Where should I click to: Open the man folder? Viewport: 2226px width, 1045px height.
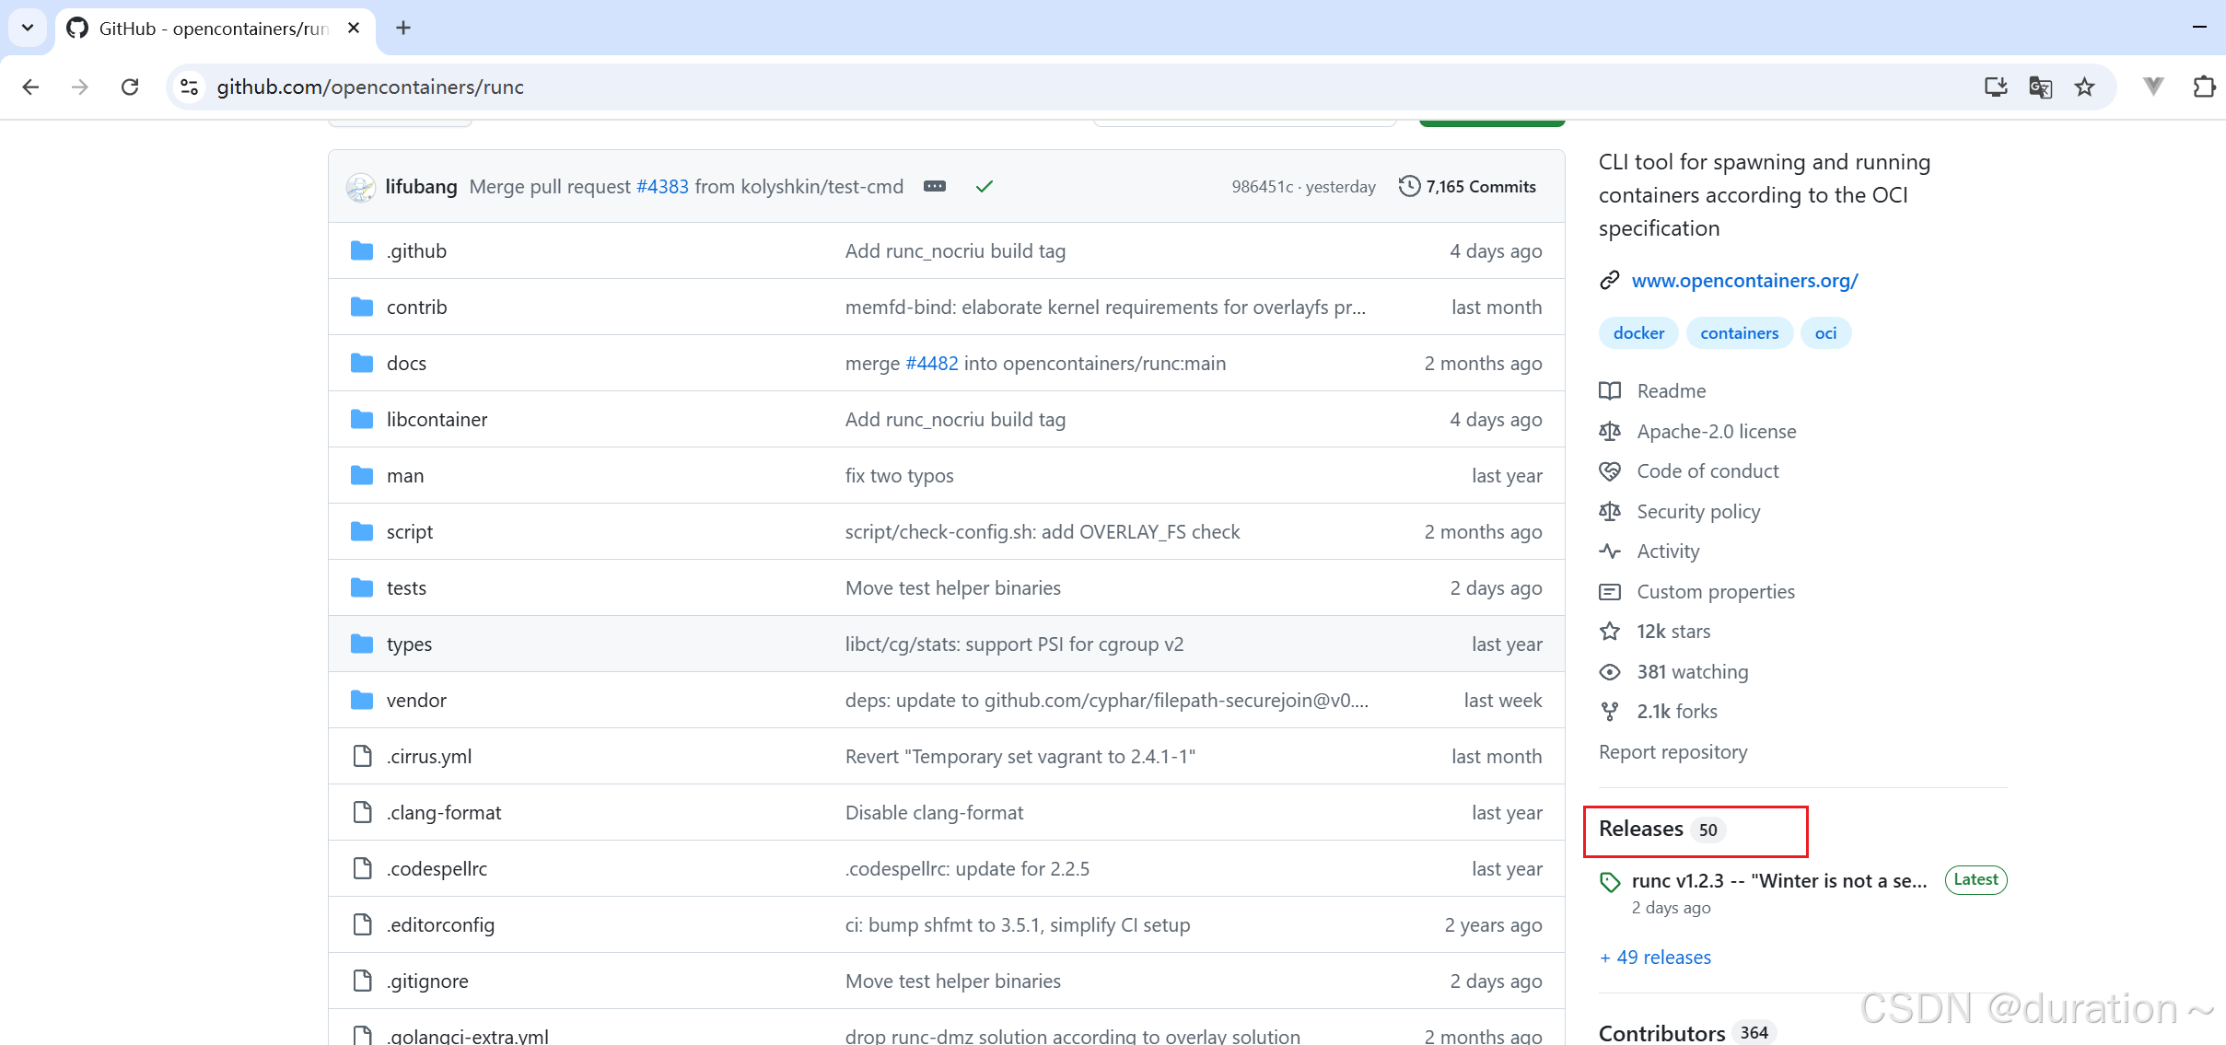pos(405,475)
